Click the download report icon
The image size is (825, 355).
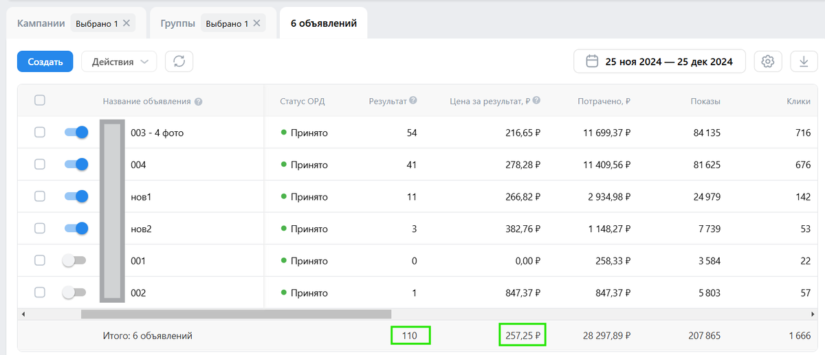pyautogui.click(x=804, y=61)
